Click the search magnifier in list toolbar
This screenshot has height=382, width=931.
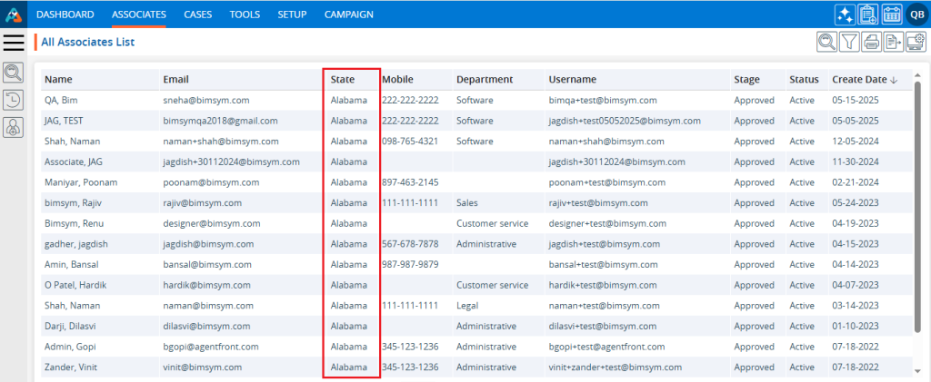tap(826, 41)
